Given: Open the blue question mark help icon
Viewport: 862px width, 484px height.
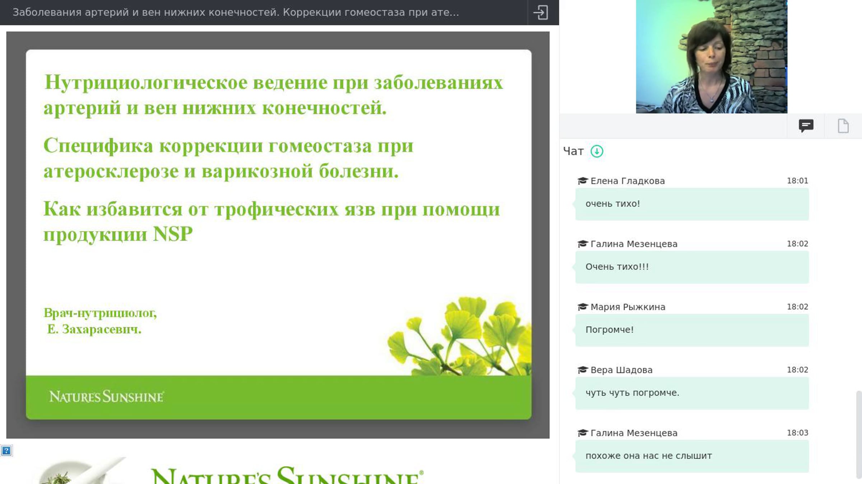Looking at the screenshot, I should [x=6, y=451].
